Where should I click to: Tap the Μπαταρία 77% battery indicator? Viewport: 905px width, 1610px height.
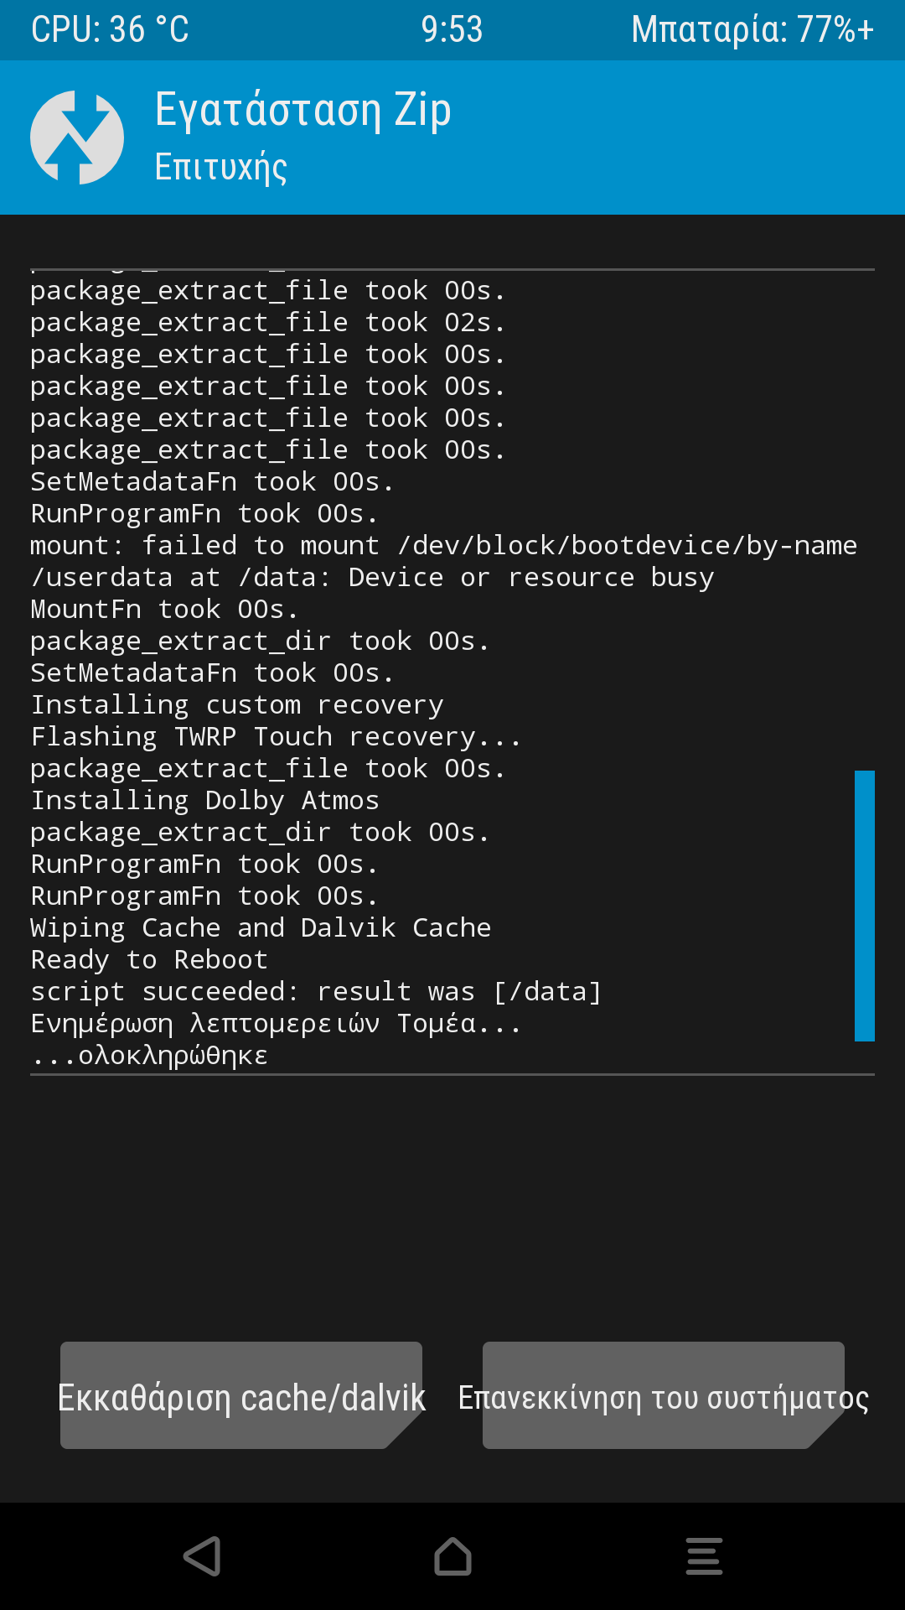(752, 30)
